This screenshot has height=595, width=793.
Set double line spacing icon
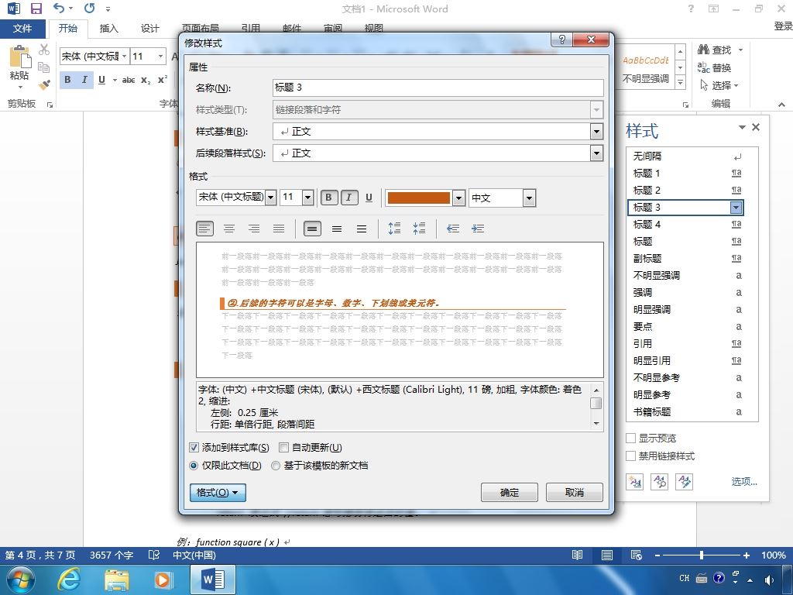[362, 229]
